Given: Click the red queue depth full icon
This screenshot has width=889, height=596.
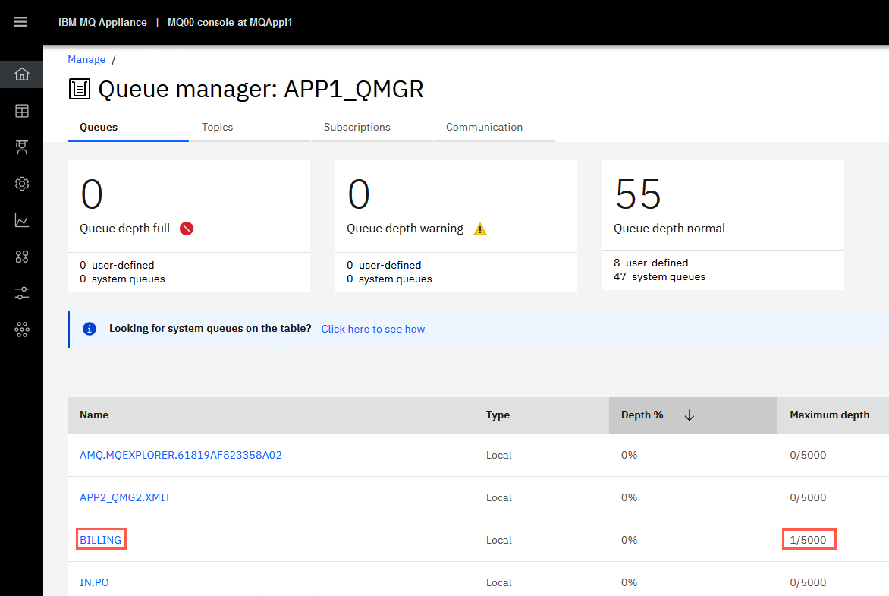Looking at the screenshot, I should coord(187,229).
